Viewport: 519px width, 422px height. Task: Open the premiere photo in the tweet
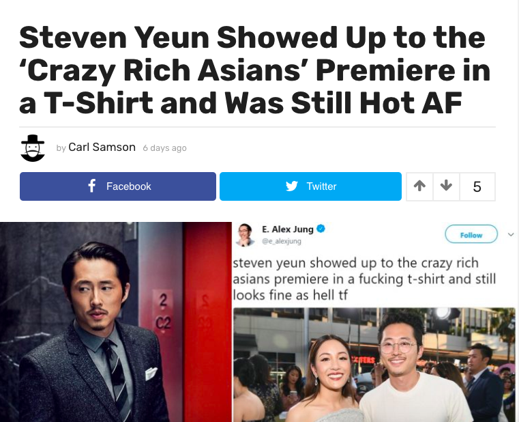[374, 365]
